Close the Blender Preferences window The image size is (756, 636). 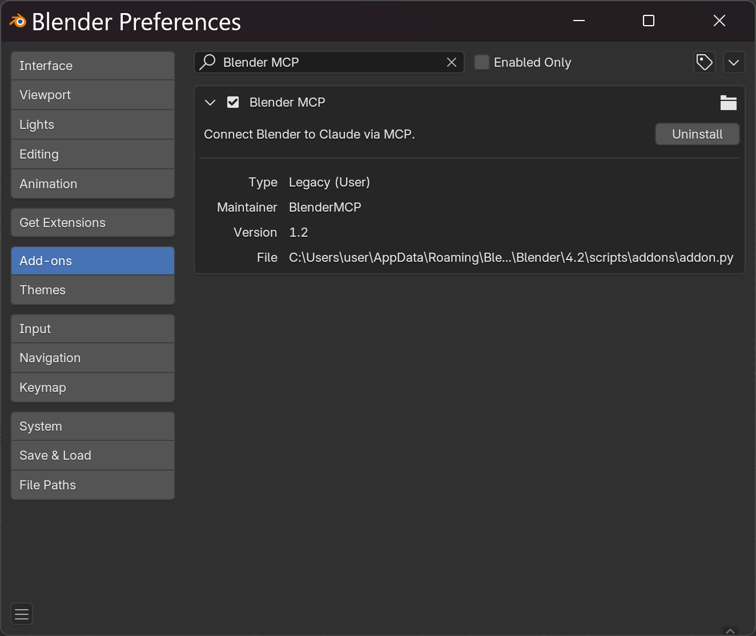coord(719,21)
